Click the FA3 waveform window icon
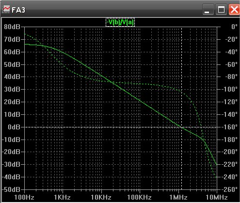The height and width of the screenshot is (203, 240). click(x=6, y=10)
